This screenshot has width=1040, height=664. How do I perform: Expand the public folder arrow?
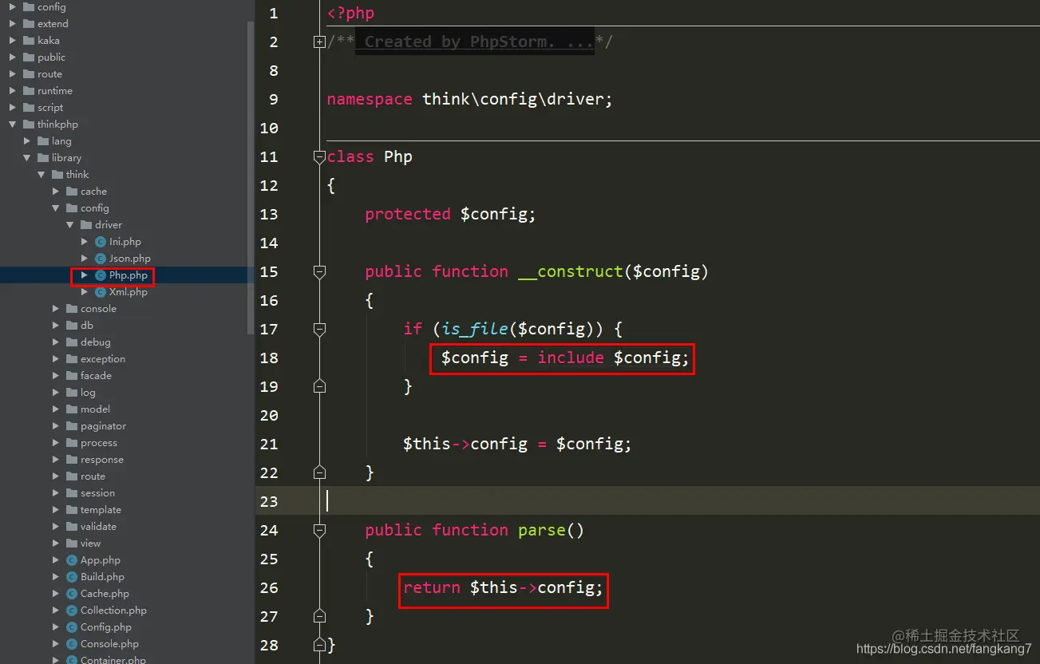click(x=13, y=57)
